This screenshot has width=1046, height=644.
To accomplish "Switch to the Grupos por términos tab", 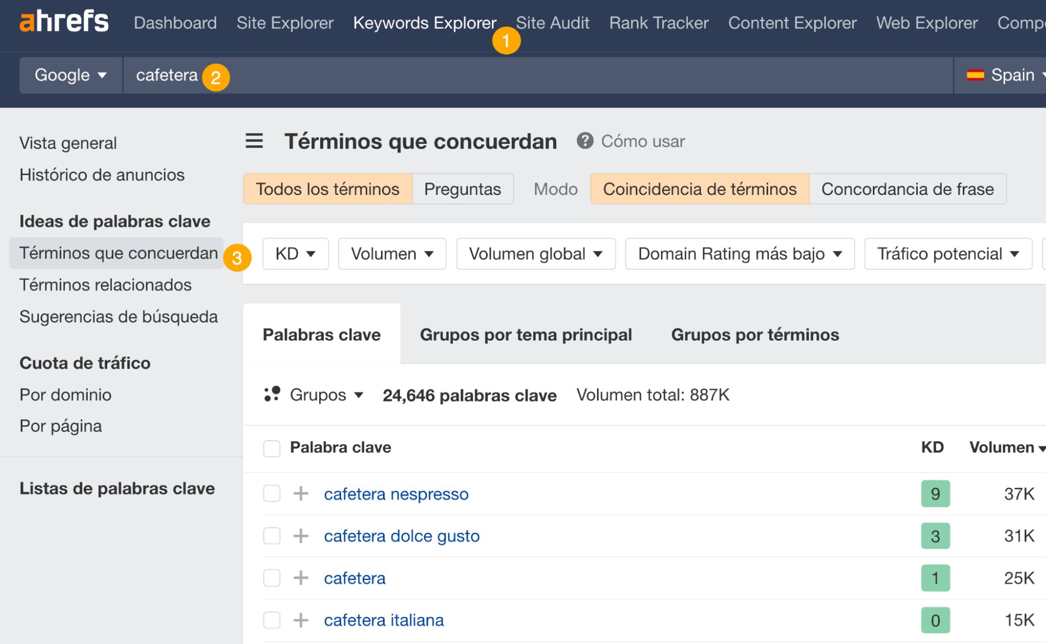I will [755, 335].
